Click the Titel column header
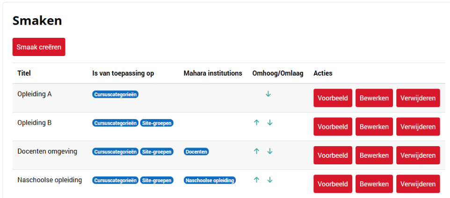 tap(24, 73)
